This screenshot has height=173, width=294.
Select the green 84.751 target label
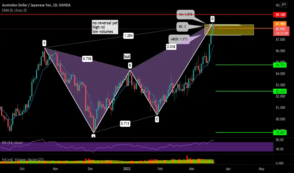tap(280, 65)
